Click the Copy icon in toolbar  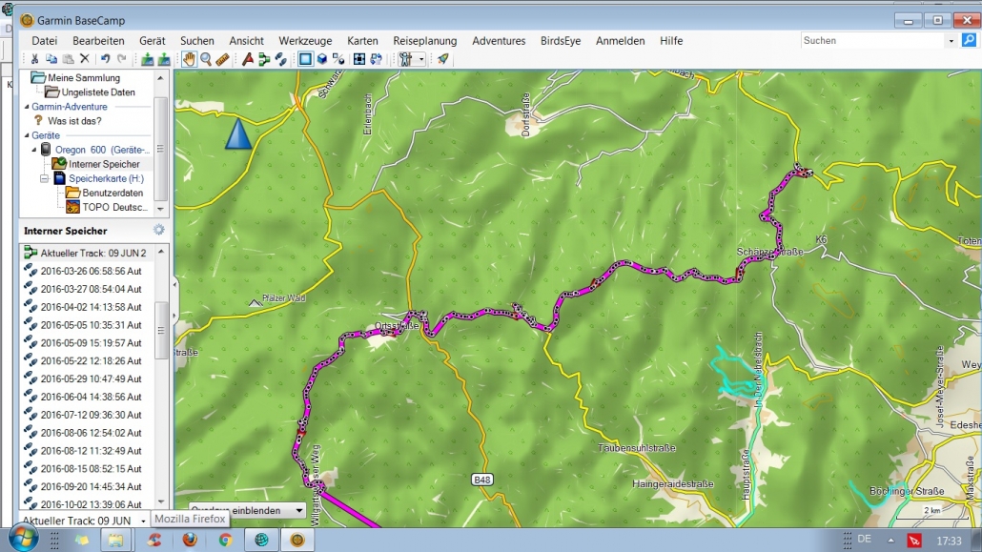coord(51,59)
